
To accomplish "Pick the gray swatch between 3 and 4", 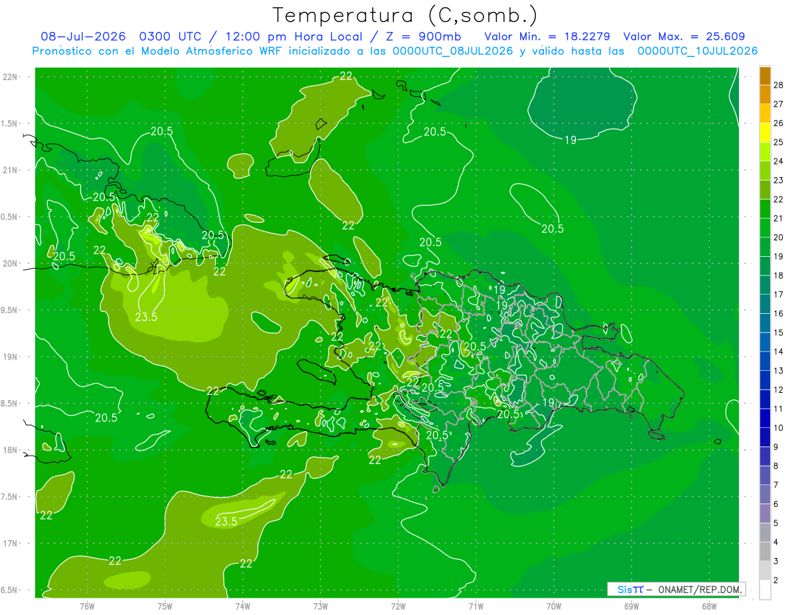I will pos(765,552).
